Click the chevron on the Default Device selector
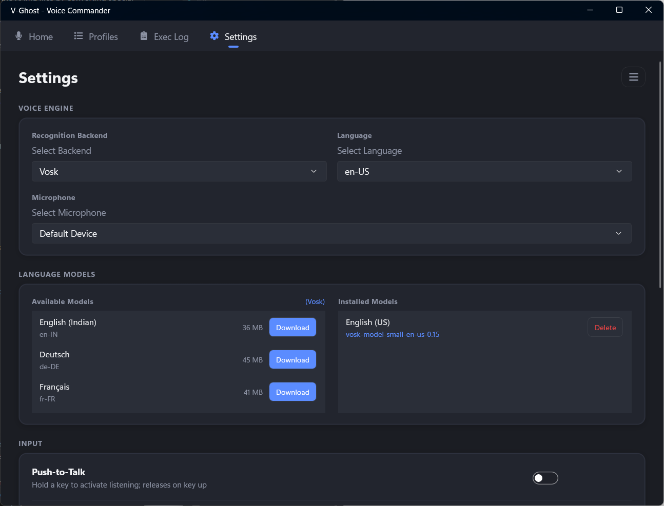664x506 pixels. [618, 233]
